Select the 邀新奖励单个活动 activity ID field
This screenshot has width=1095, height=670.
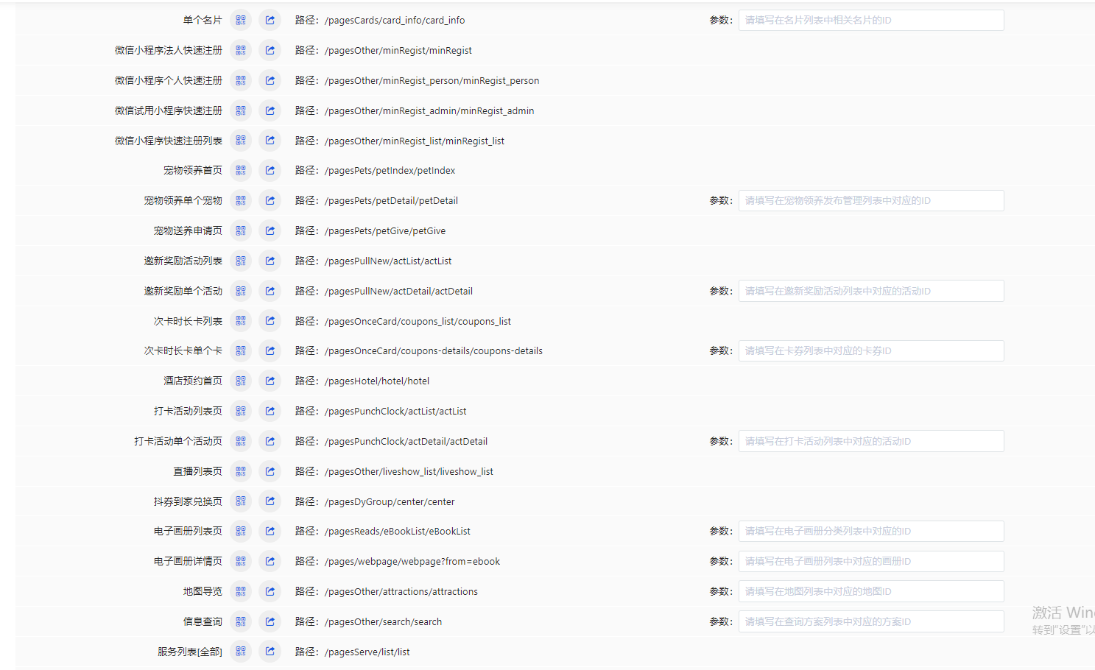(x=870, y=292)
